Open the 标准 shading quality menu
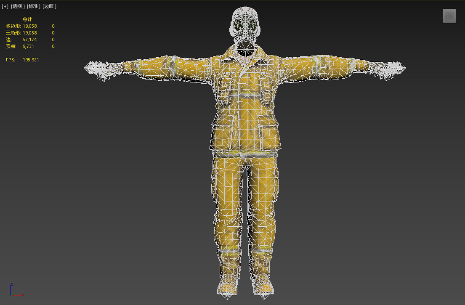This screenshot has height=305, width=465. tap(33, 6)
